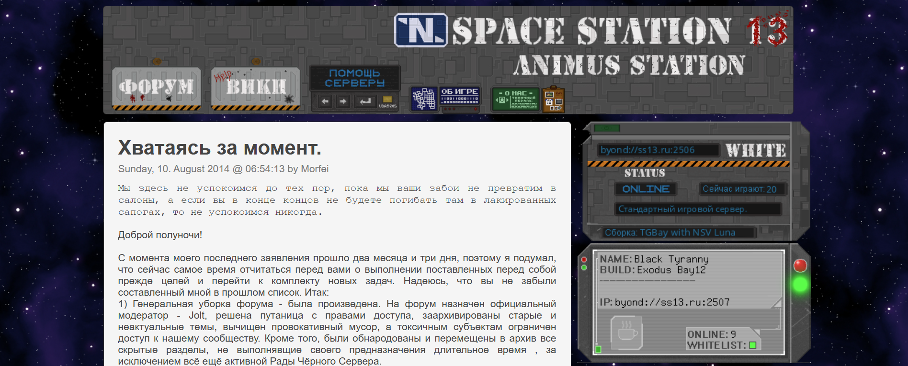Image resolution: width=908 pixels, height=366 pixels.
Task: Open the brown clipboard icon
Action: pyautogui.click(x=553, y=100)
